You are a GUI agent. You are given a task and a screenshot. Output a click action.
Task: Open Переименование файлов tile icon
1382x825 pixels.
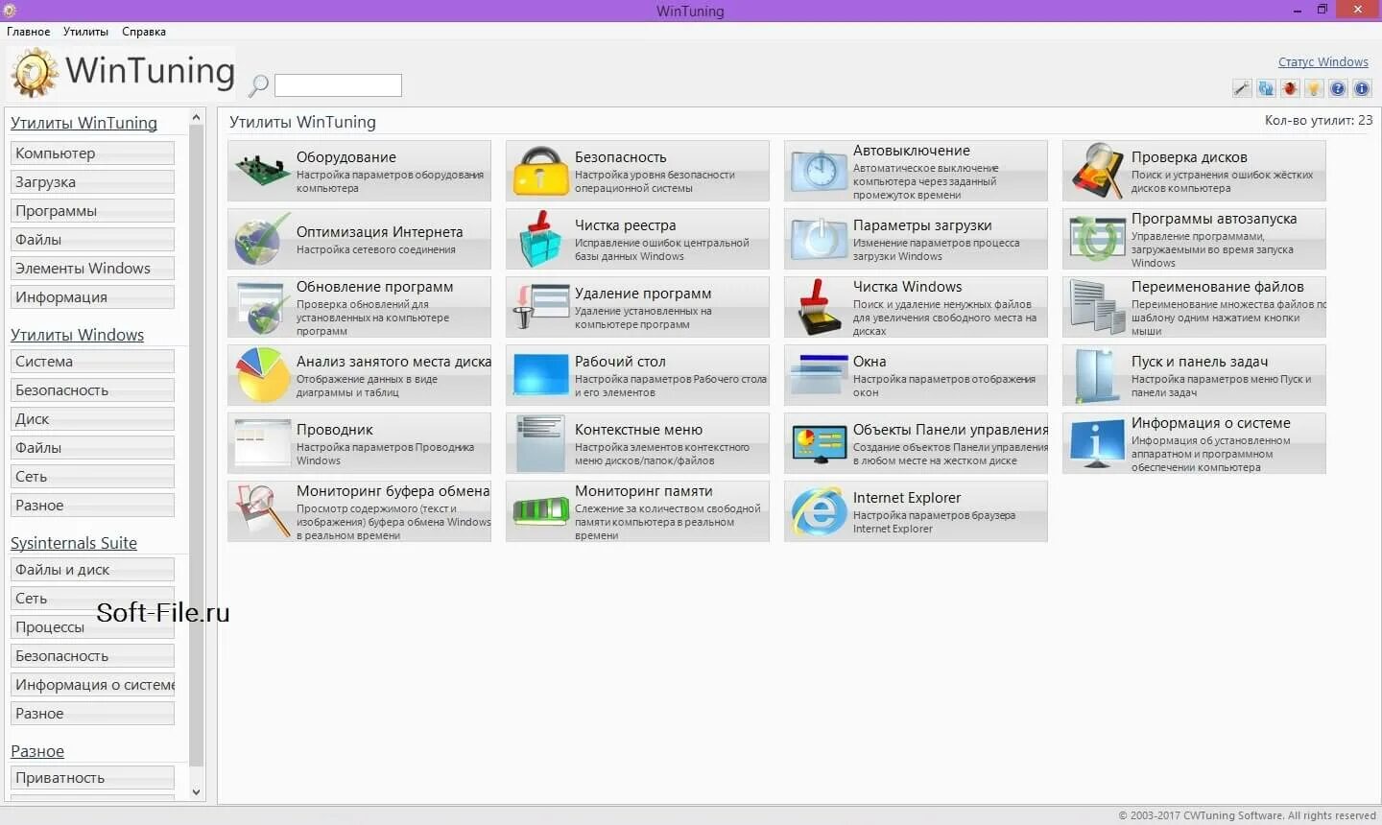tap(1097, 307)
